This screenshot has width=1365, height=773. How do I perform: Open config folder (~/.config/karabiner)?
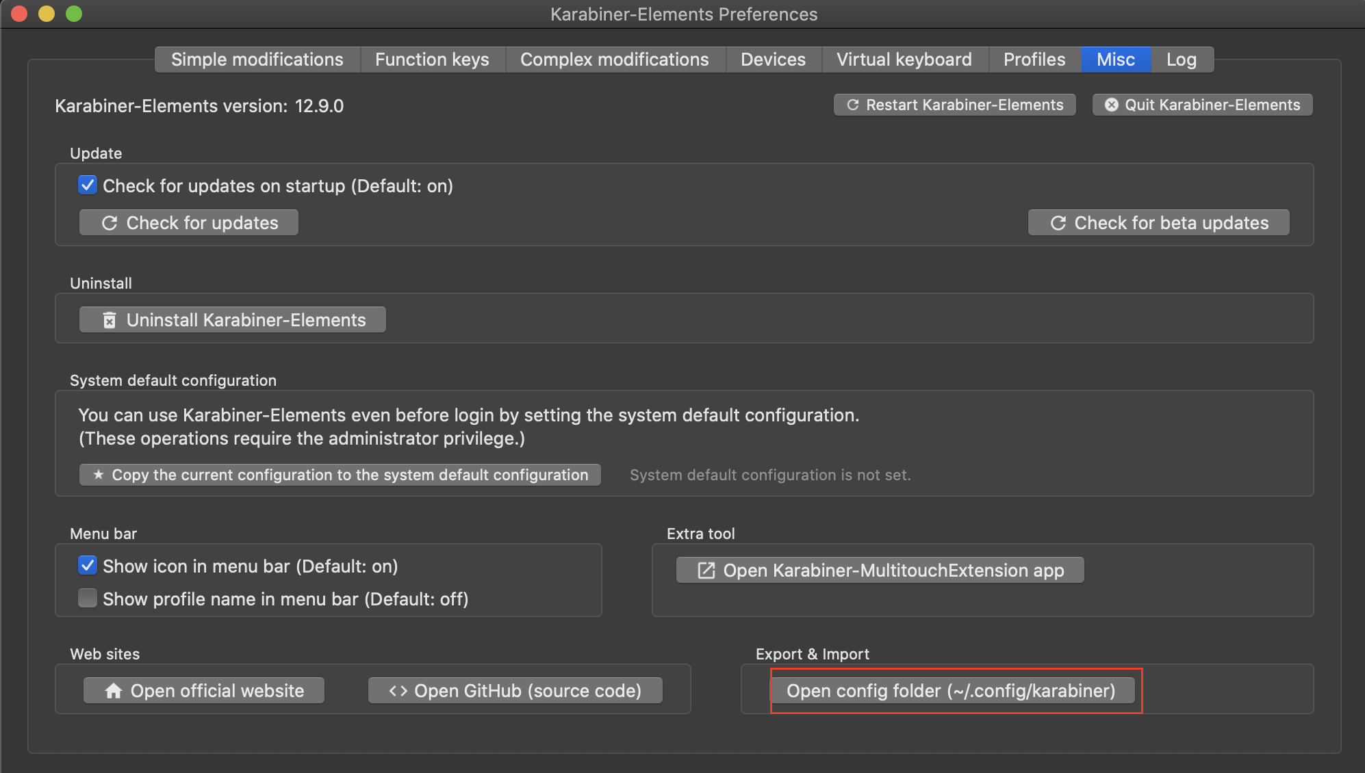point(951,691)
